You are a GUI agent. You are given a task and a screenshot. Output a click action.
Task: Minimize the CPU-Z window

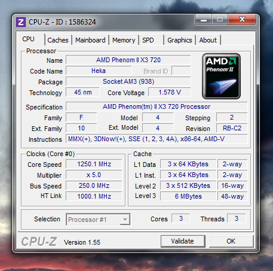204,20
